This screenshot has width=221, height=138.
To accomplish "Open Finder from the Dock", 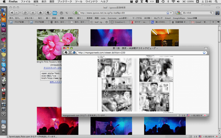I will (x=4, y=10).
